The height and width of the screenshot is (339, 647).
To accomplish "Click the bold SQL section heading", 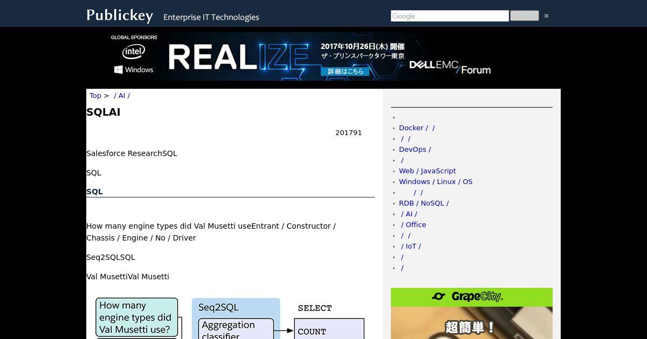I will (94, 192).
